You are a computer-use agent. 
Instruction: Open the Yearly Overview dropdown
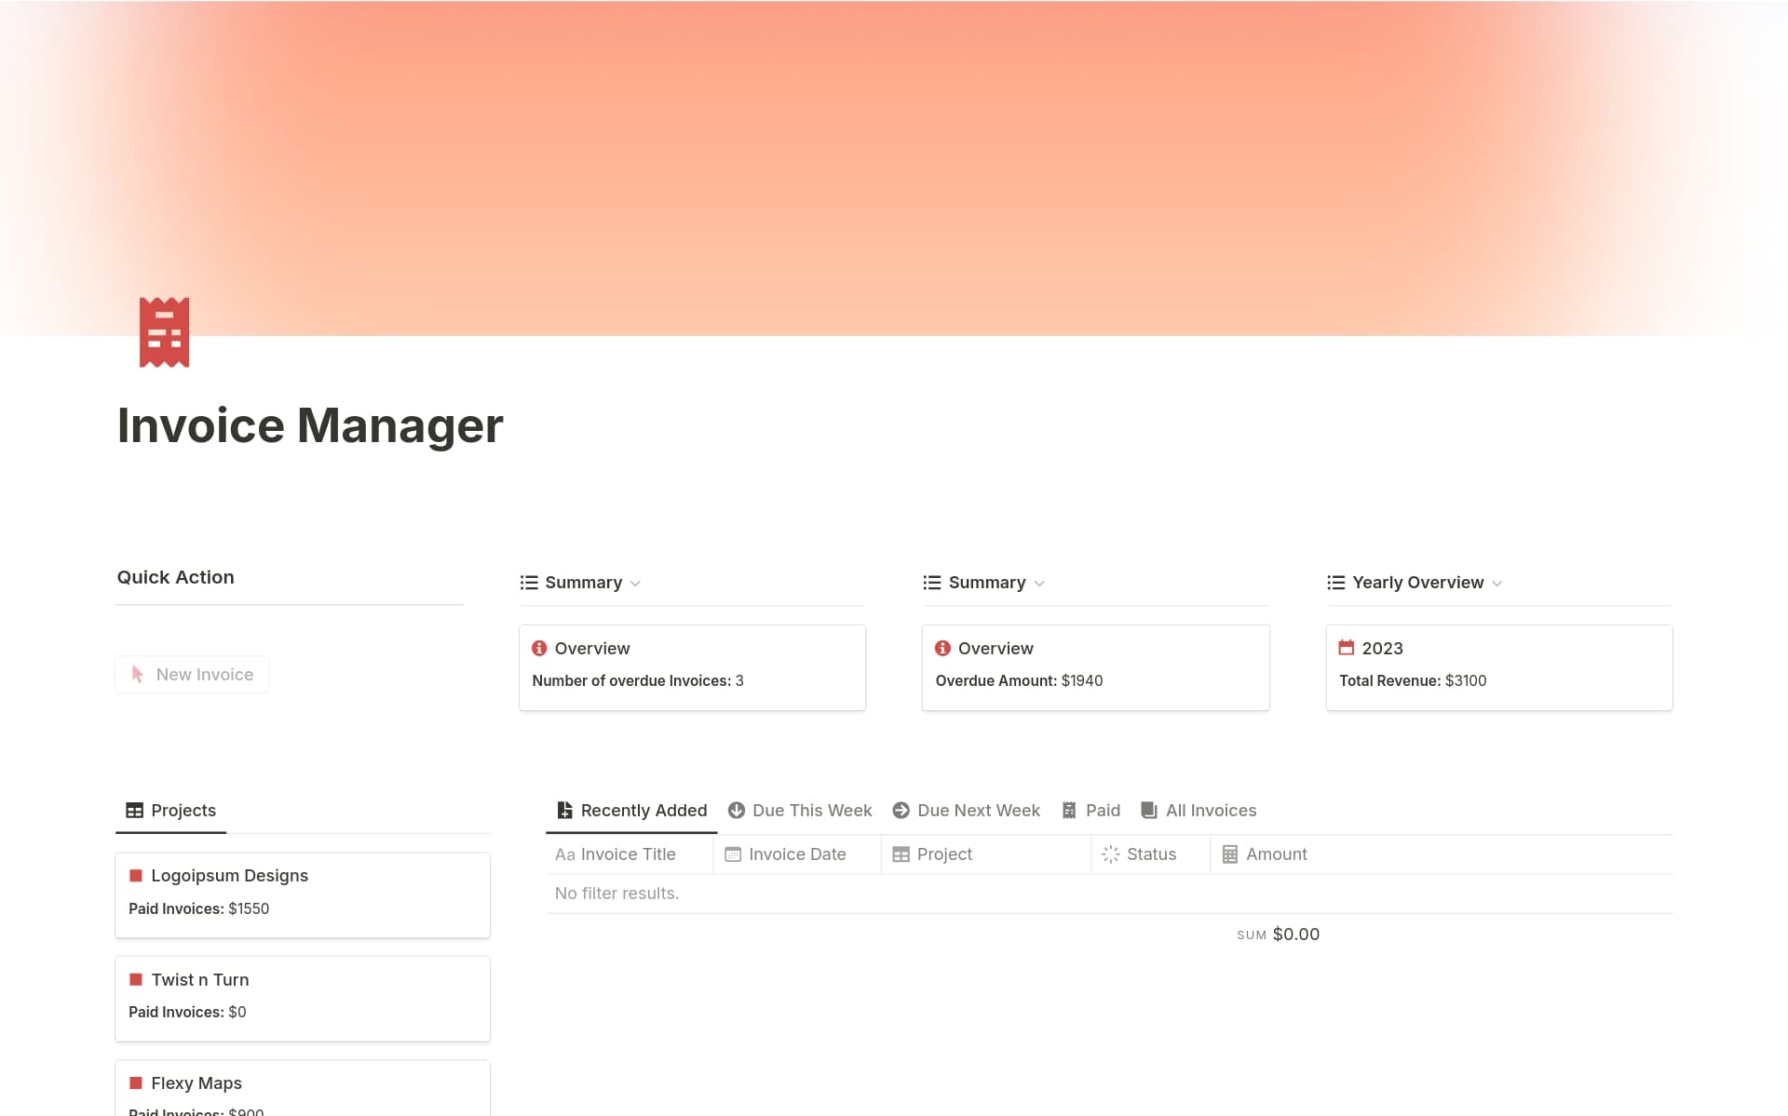1497,583
